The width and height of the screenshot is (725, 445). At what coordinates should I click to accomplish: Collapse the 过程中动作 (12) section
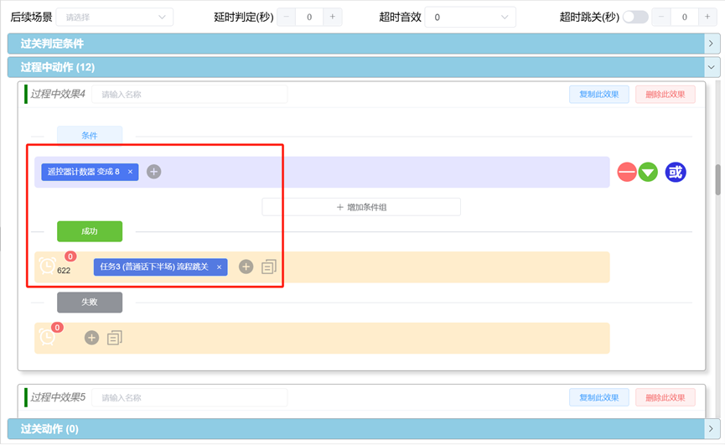coord(712,67)
